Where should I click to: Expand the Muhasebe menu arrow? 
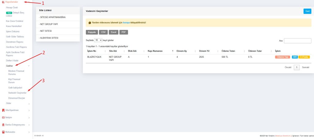[x=29, y=132]
